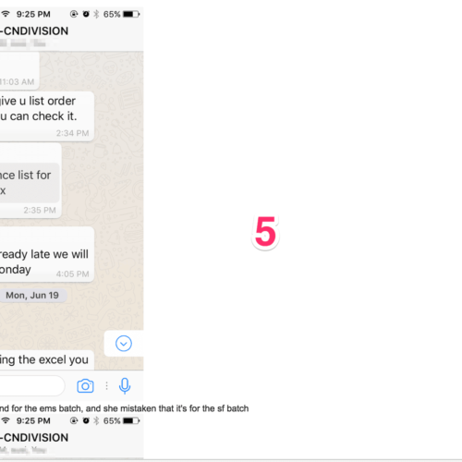Image resolution: width=462 pixels, height=462 pixels.
Task: Tap the camera icon in message bar
Action: coord(85,386)
